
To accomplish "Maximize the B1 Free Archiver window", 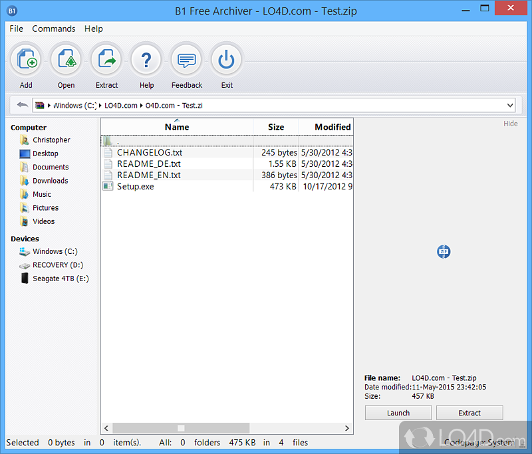I will click(485, 8).
